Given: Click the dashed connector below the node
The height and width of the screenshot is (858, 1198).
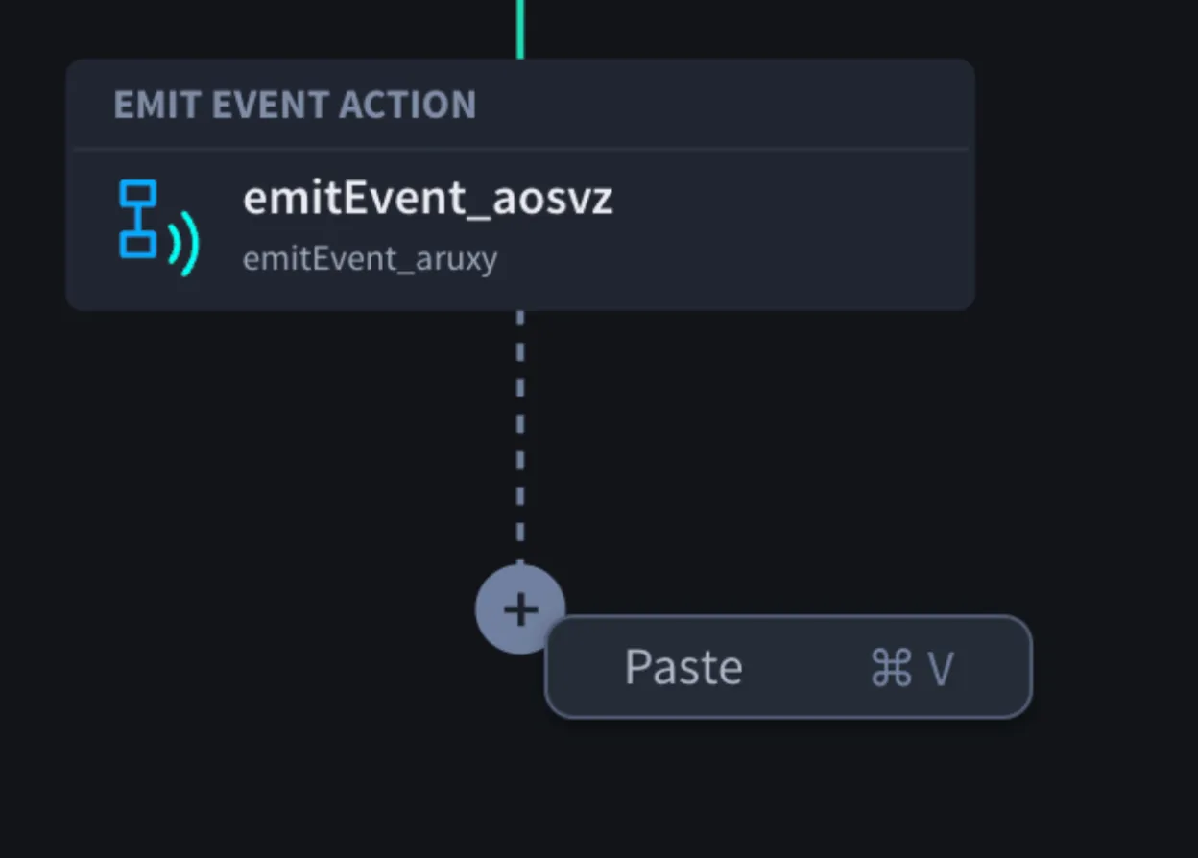Looking at the screenshot, I should [520, 437].
